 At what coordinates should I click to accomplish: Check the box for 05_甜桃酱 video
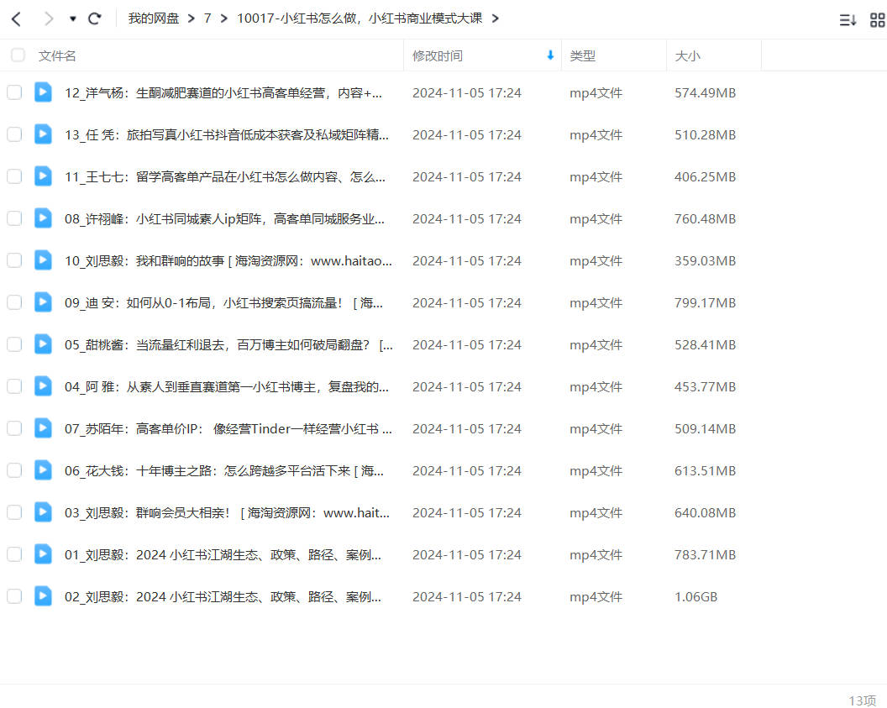tap(14, 344)
